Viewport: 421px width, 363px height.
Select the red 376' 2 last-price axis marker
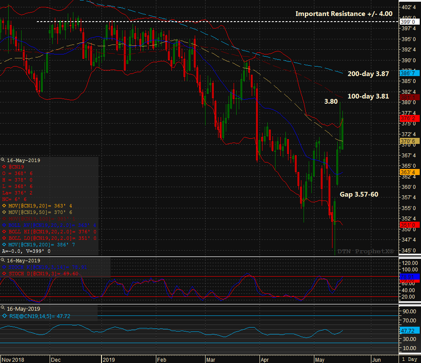[409, 118]
